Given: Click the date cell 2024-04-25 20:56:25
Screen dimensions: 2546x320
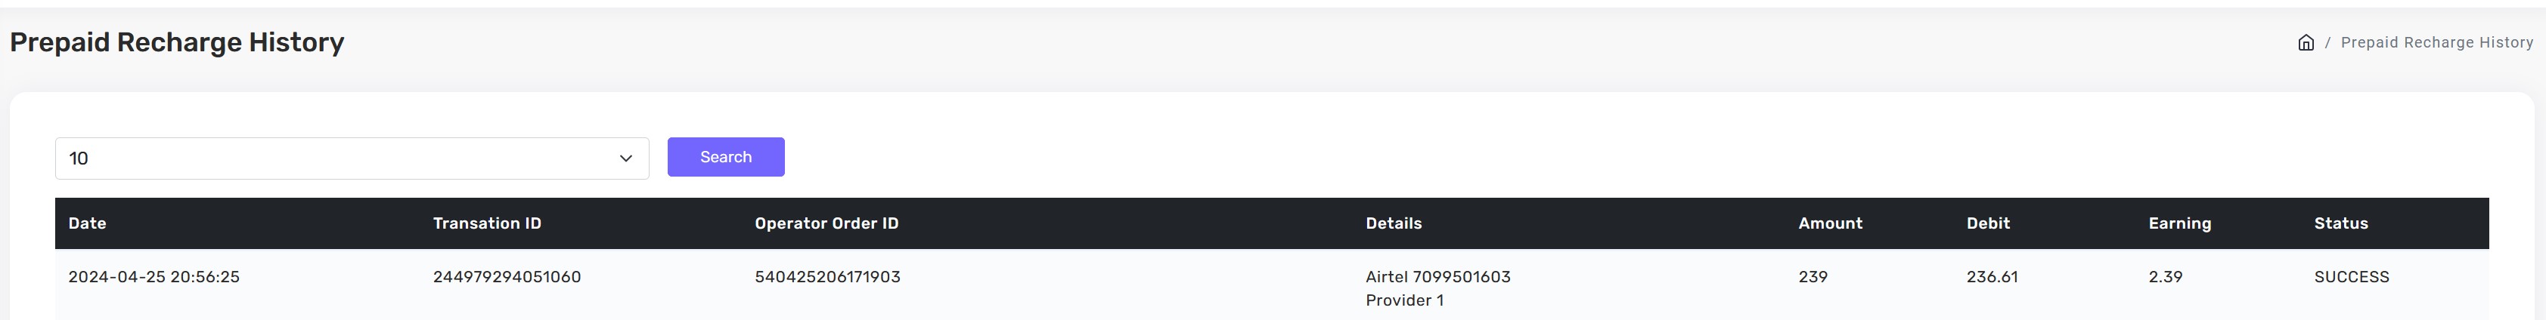Looking at the screenshot, I should coord(154,276).
